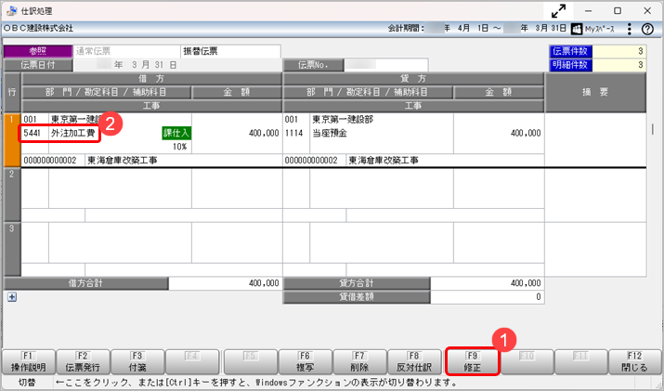664x391 pixels.
Task: Click the 伝票日付 label button
Action: tap(38, 65)
